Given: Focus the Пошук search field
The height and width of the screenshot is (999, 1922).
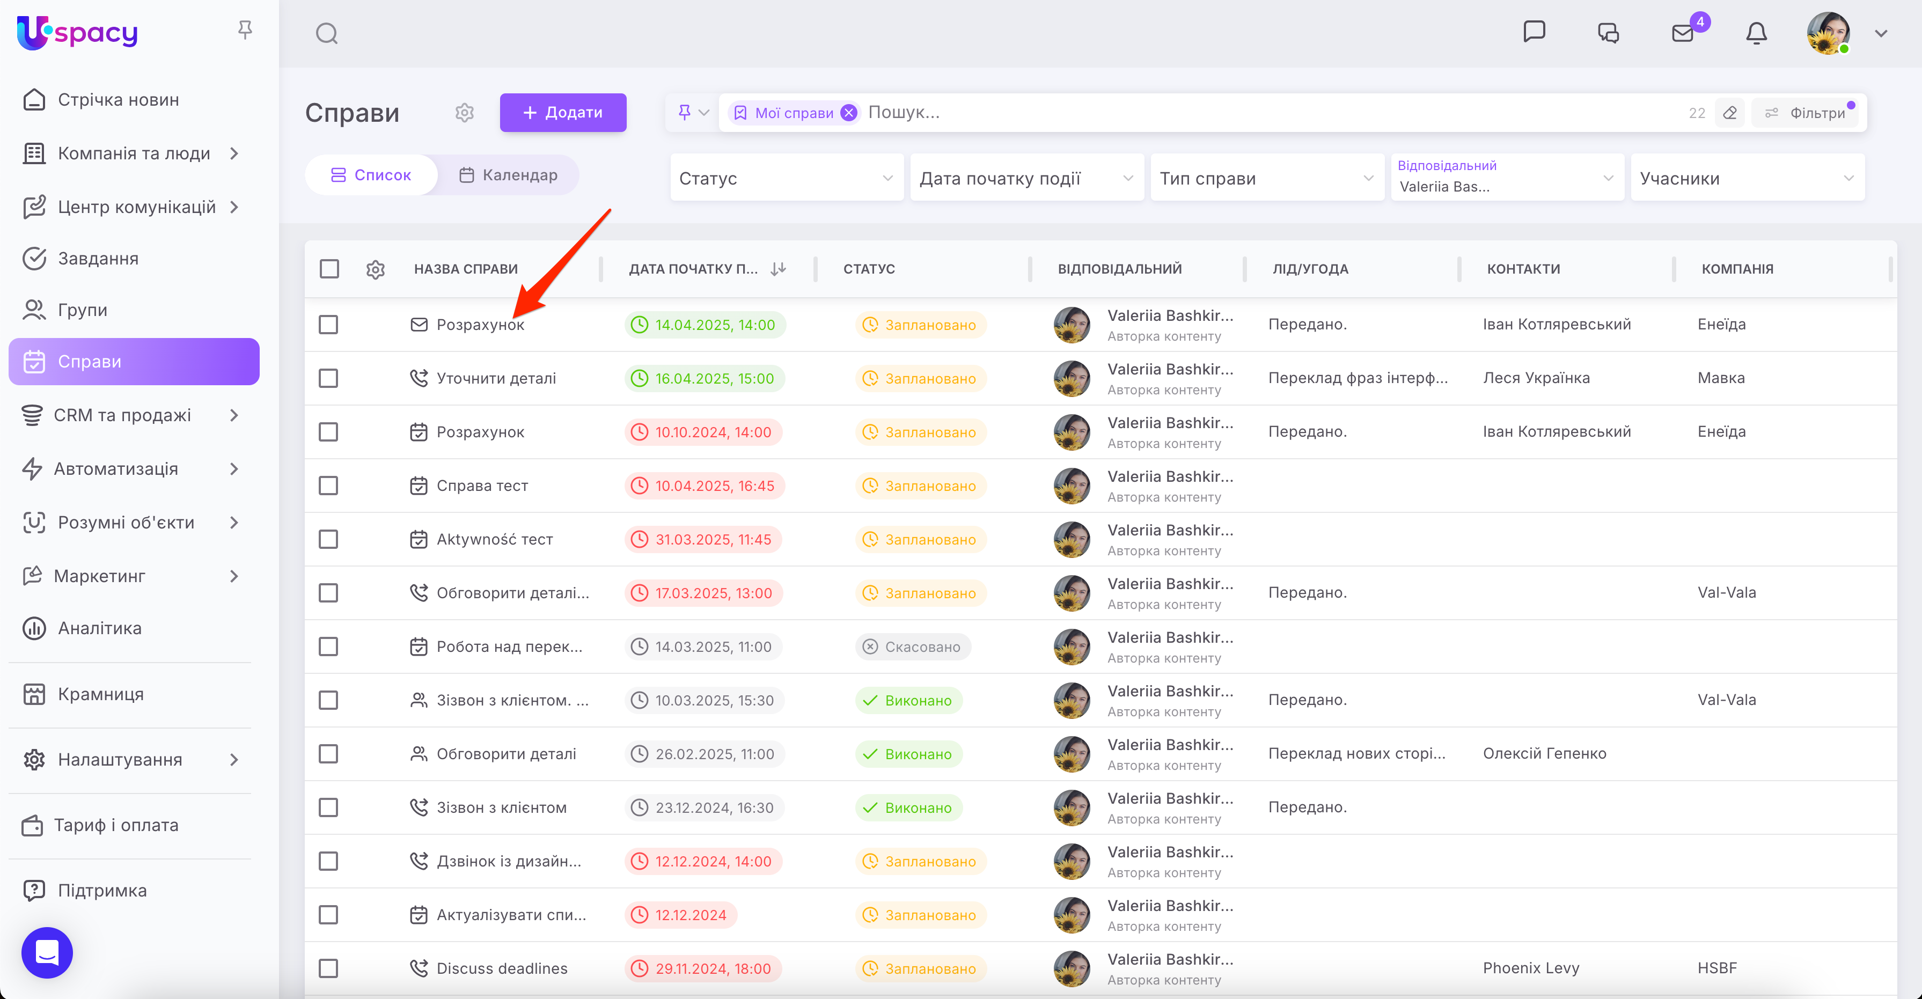Looking at the screenshot, I should (x=1268, y=113).
